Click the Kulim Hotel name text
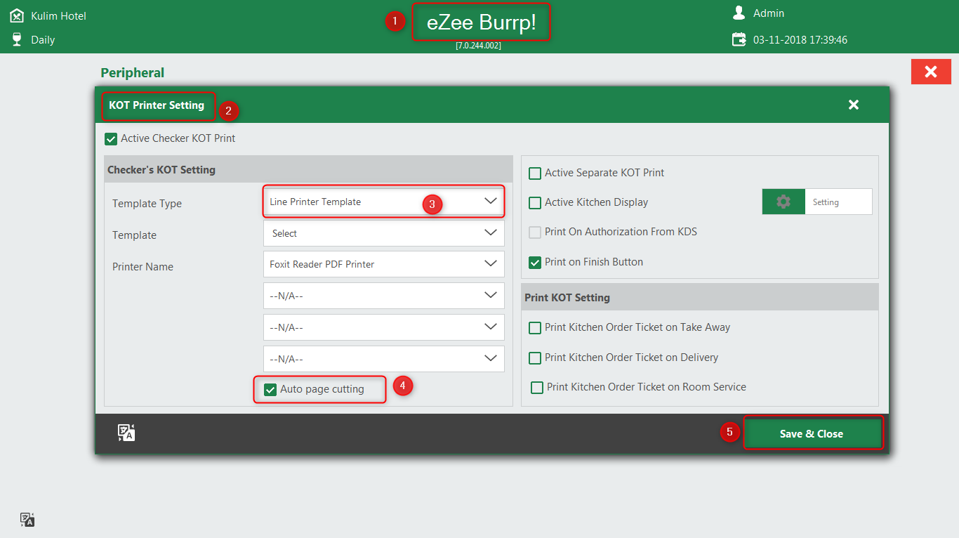The height and width of the screenshot is (538, 959). [59, 15]
